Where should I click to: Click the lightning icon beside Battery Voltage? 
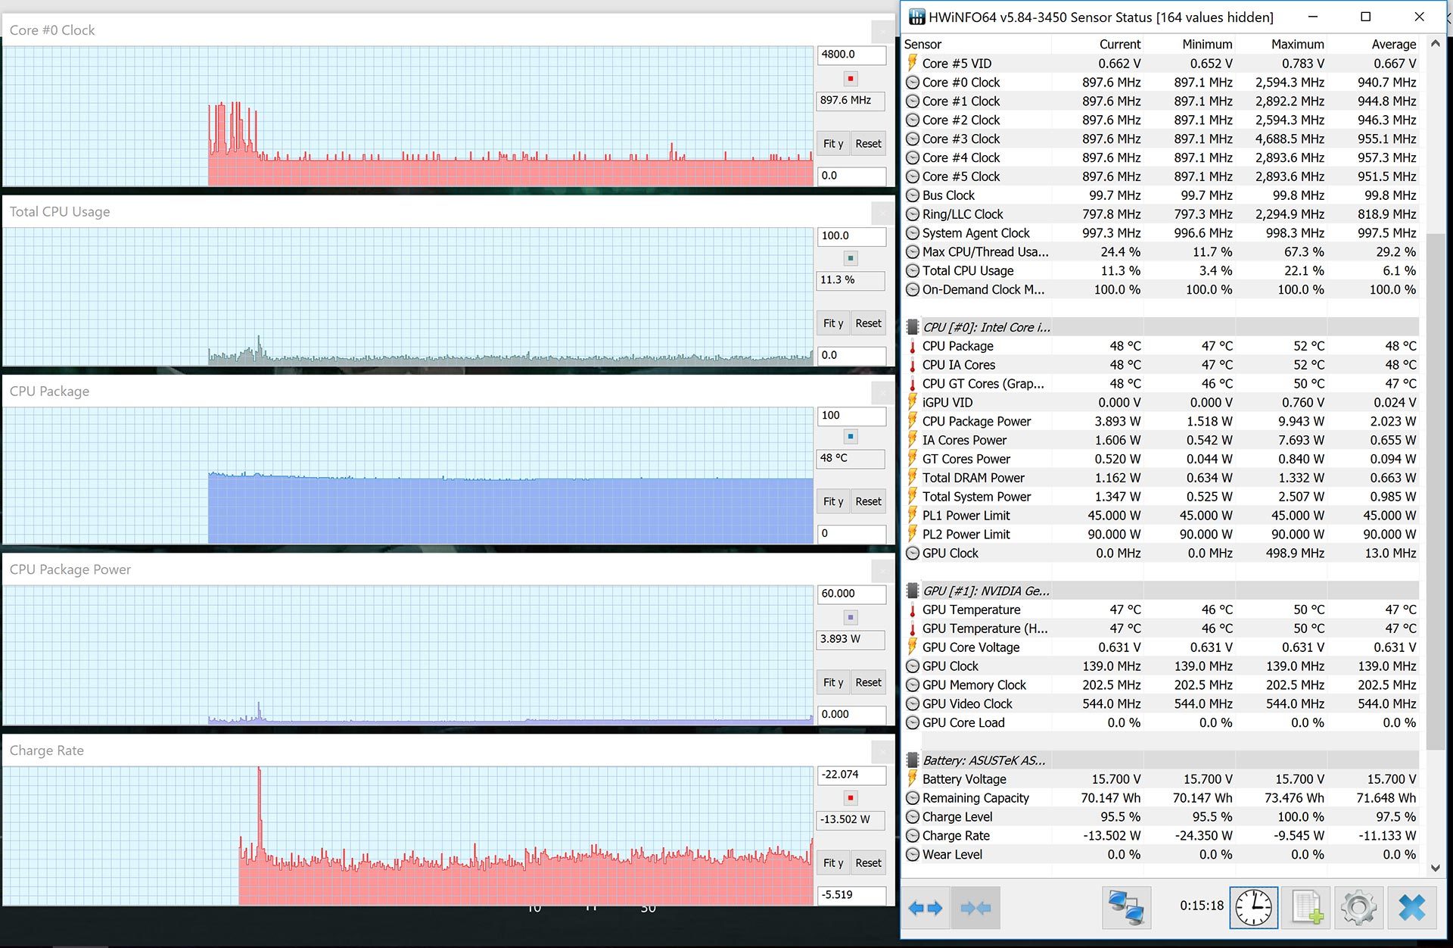coord(913,779)
